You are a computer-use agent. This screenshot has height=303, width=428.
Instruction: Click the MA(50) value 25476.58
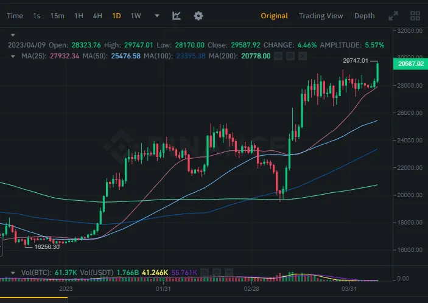(x=125, y=56)
